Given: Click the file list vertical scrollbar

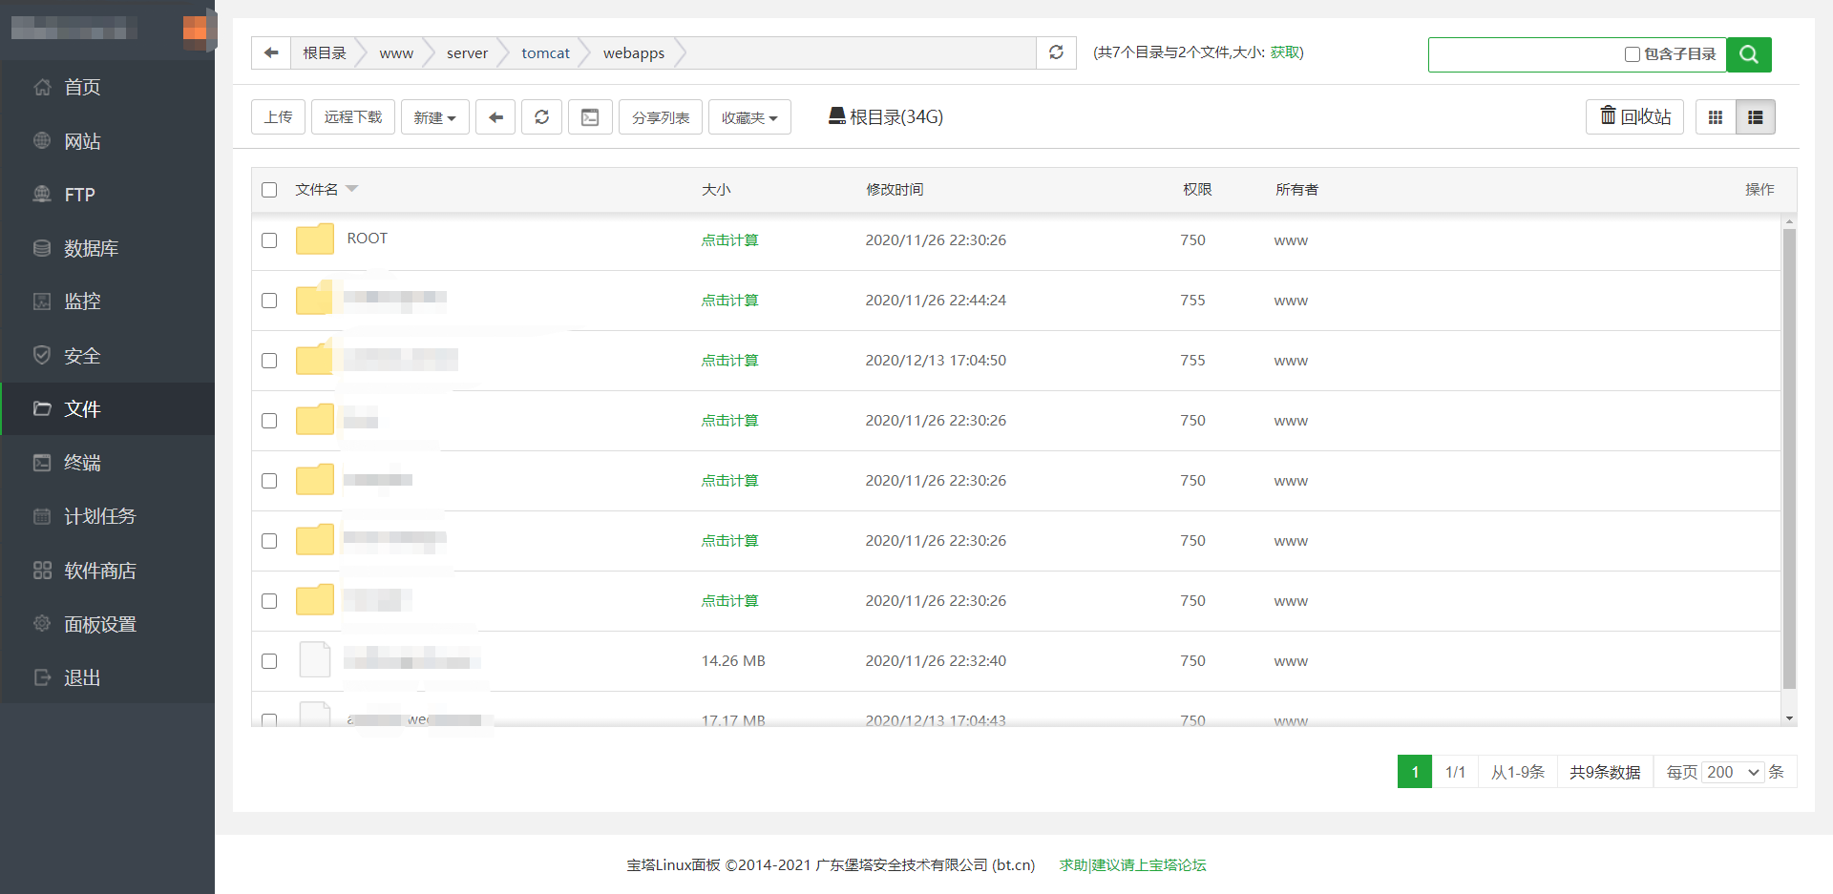Looking at the screenshot, I should point(1789,458).
